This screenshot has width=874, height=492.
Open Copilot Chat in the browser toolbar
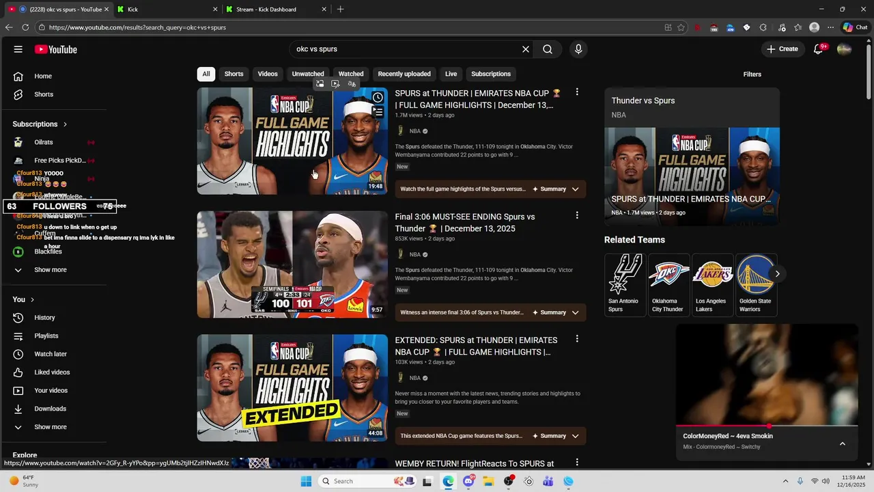pos(855,27)
